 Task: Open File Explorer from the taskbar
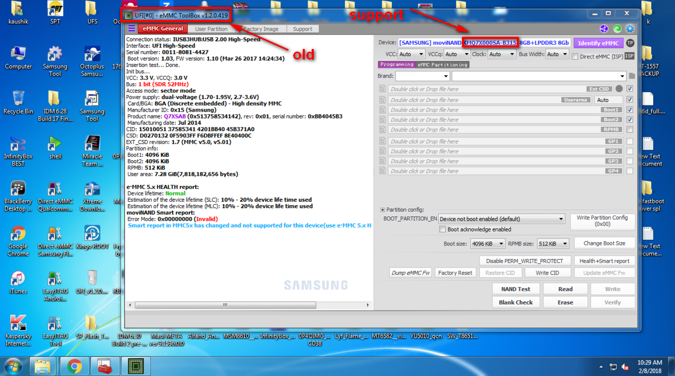tap(44, 366)
